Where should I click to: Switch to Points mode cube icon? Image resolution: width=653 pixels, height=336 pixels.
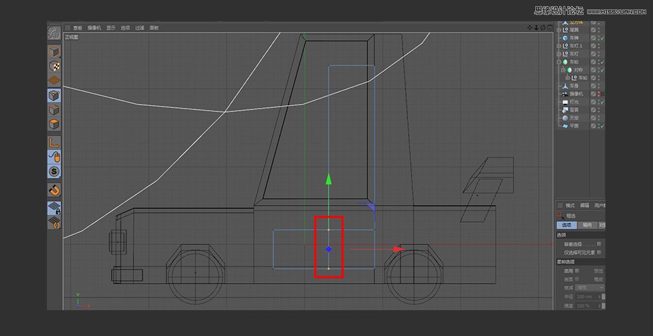[54, 96]
